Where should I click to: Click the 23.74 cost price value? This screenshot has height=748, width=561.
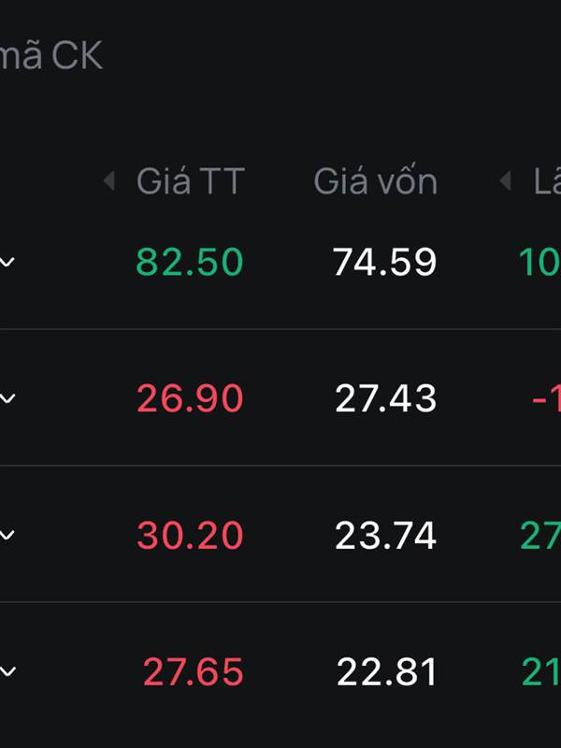[385, 536]
